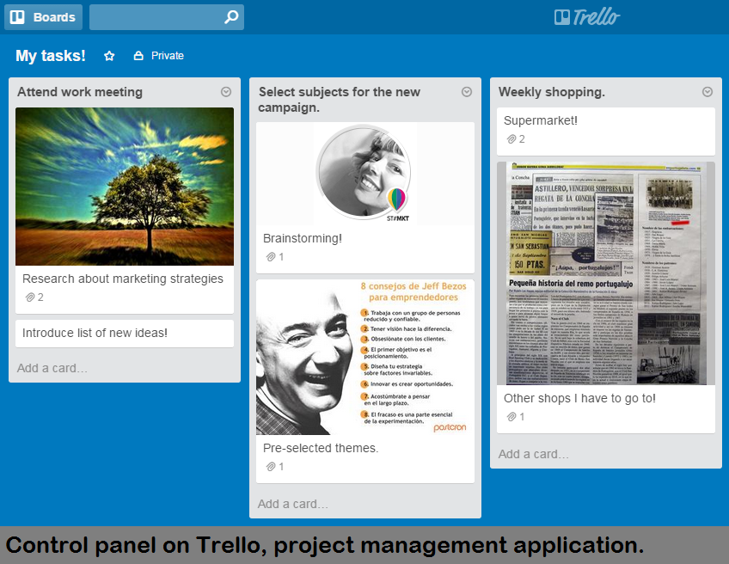Open the tree landscape cover image
This screenshot has height=564, width=729.
click(x=125, y=187)
